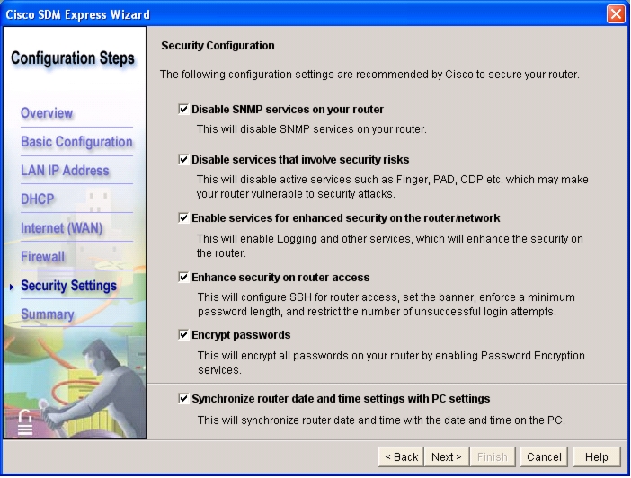Click the description about configuring SSH access

[387, 305]
